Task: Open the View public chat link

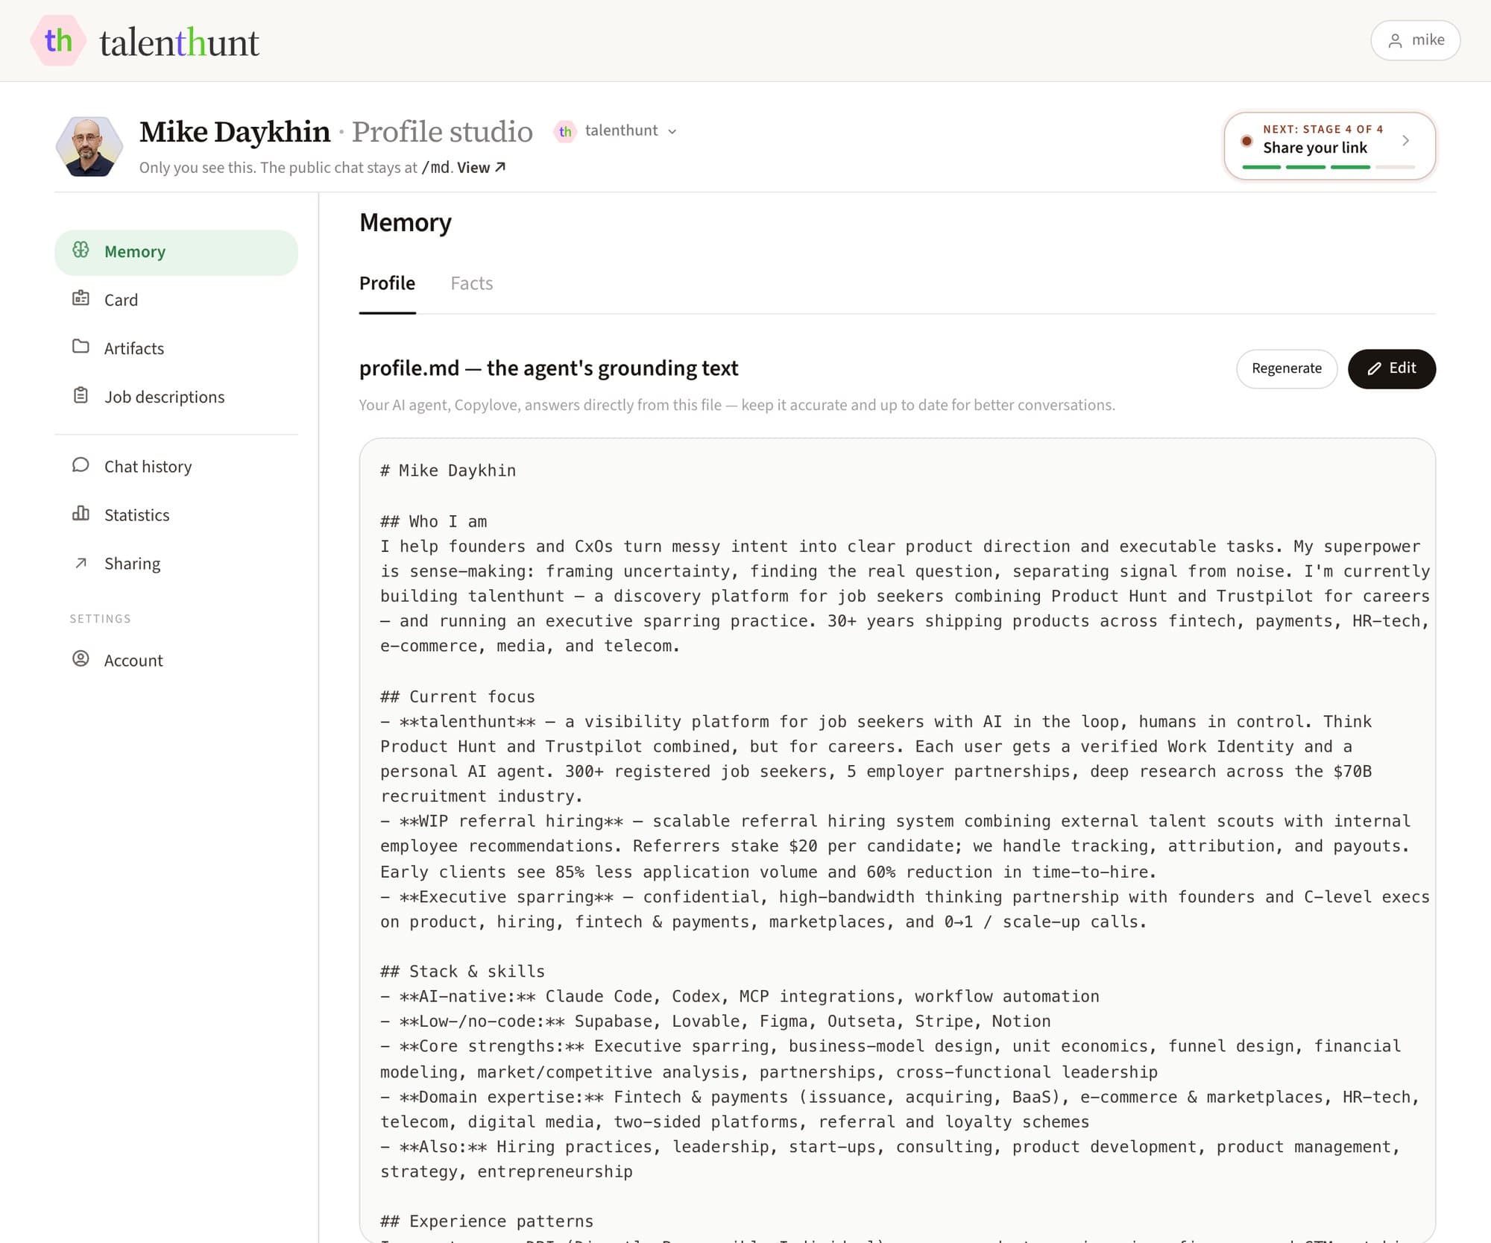Action: tap(482, 167)
